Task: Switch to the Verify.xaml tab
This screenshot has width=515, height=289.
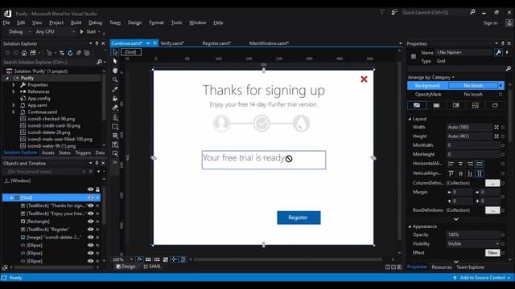Action: [x=172, y=43]
